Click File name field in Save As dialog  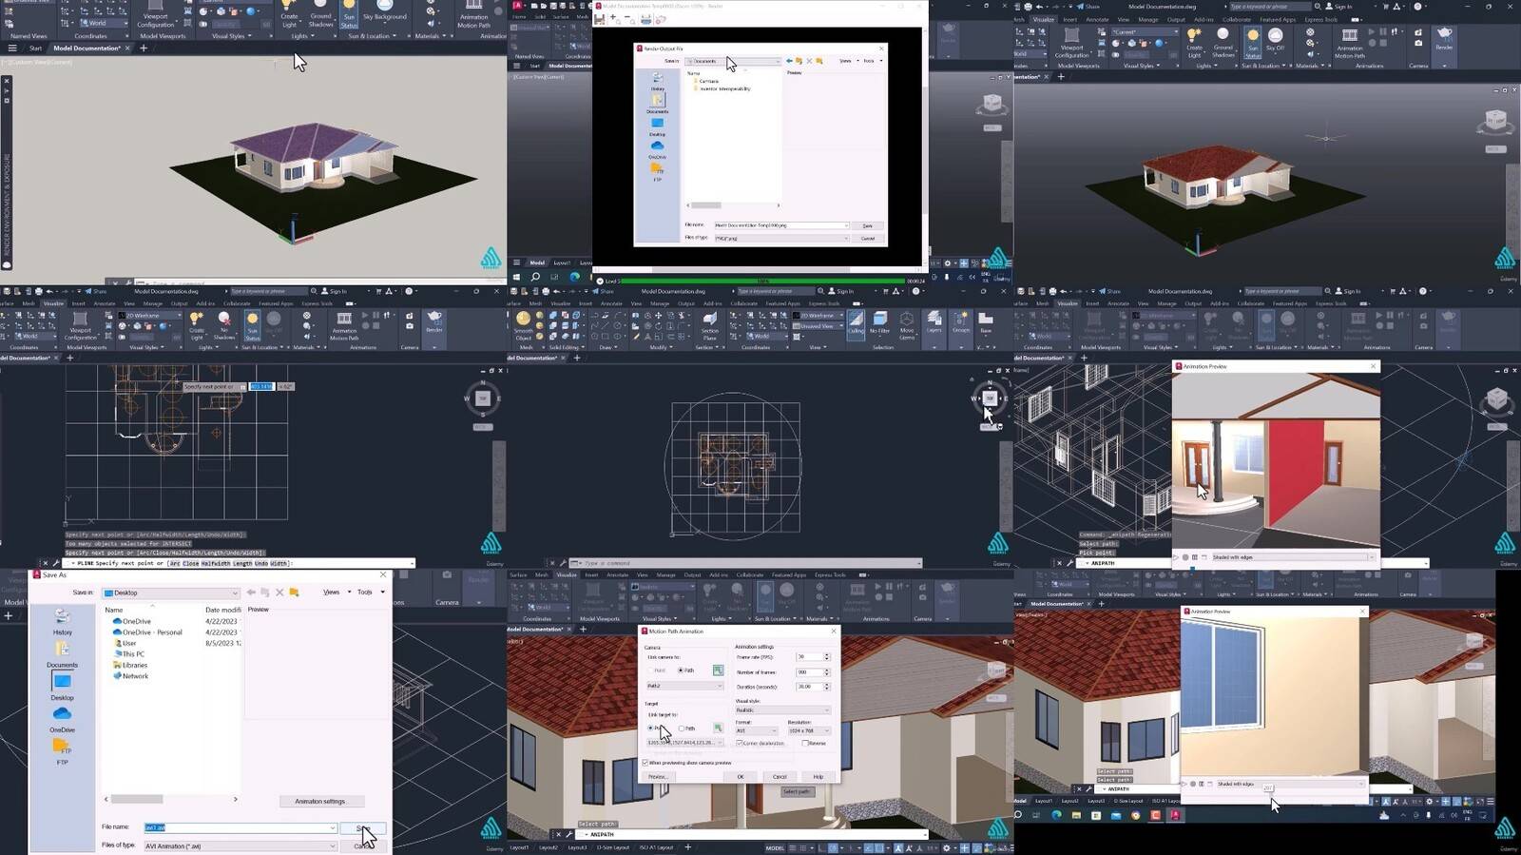[240, 827]
